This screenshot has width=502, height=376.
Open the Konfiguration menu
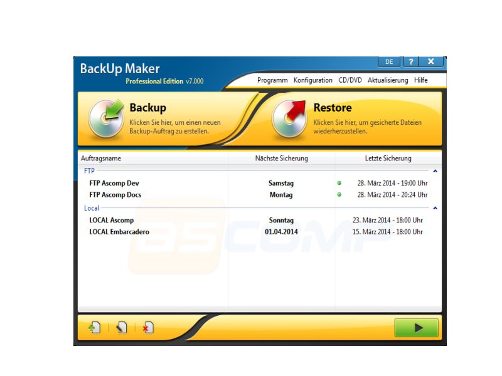(312, 80)
